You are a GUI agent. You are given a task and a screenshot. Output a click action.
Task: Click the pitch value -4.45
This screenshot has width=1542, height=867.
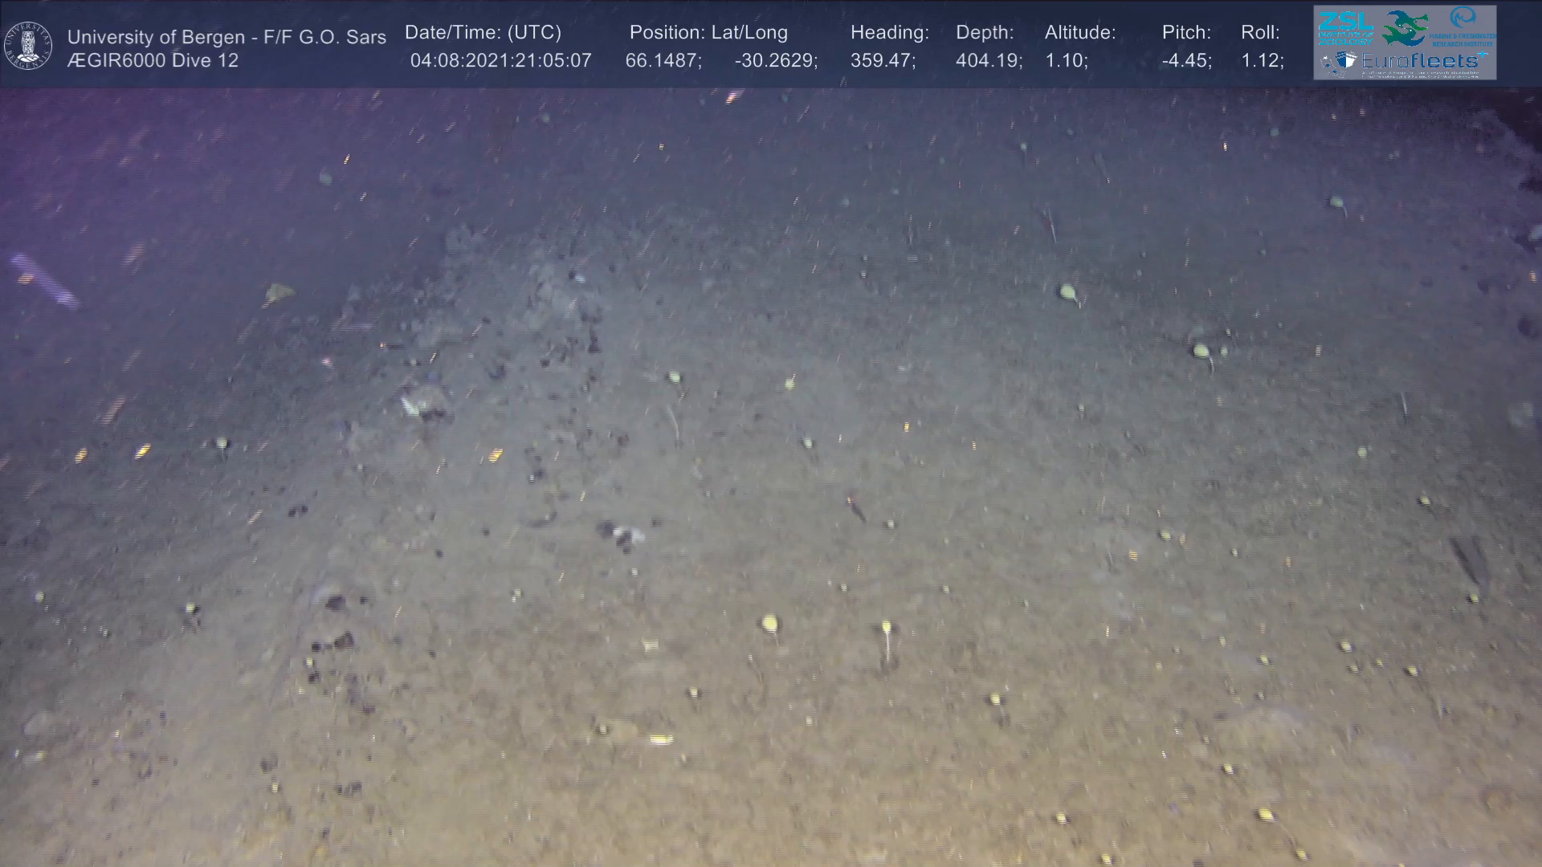[1186, 61]
